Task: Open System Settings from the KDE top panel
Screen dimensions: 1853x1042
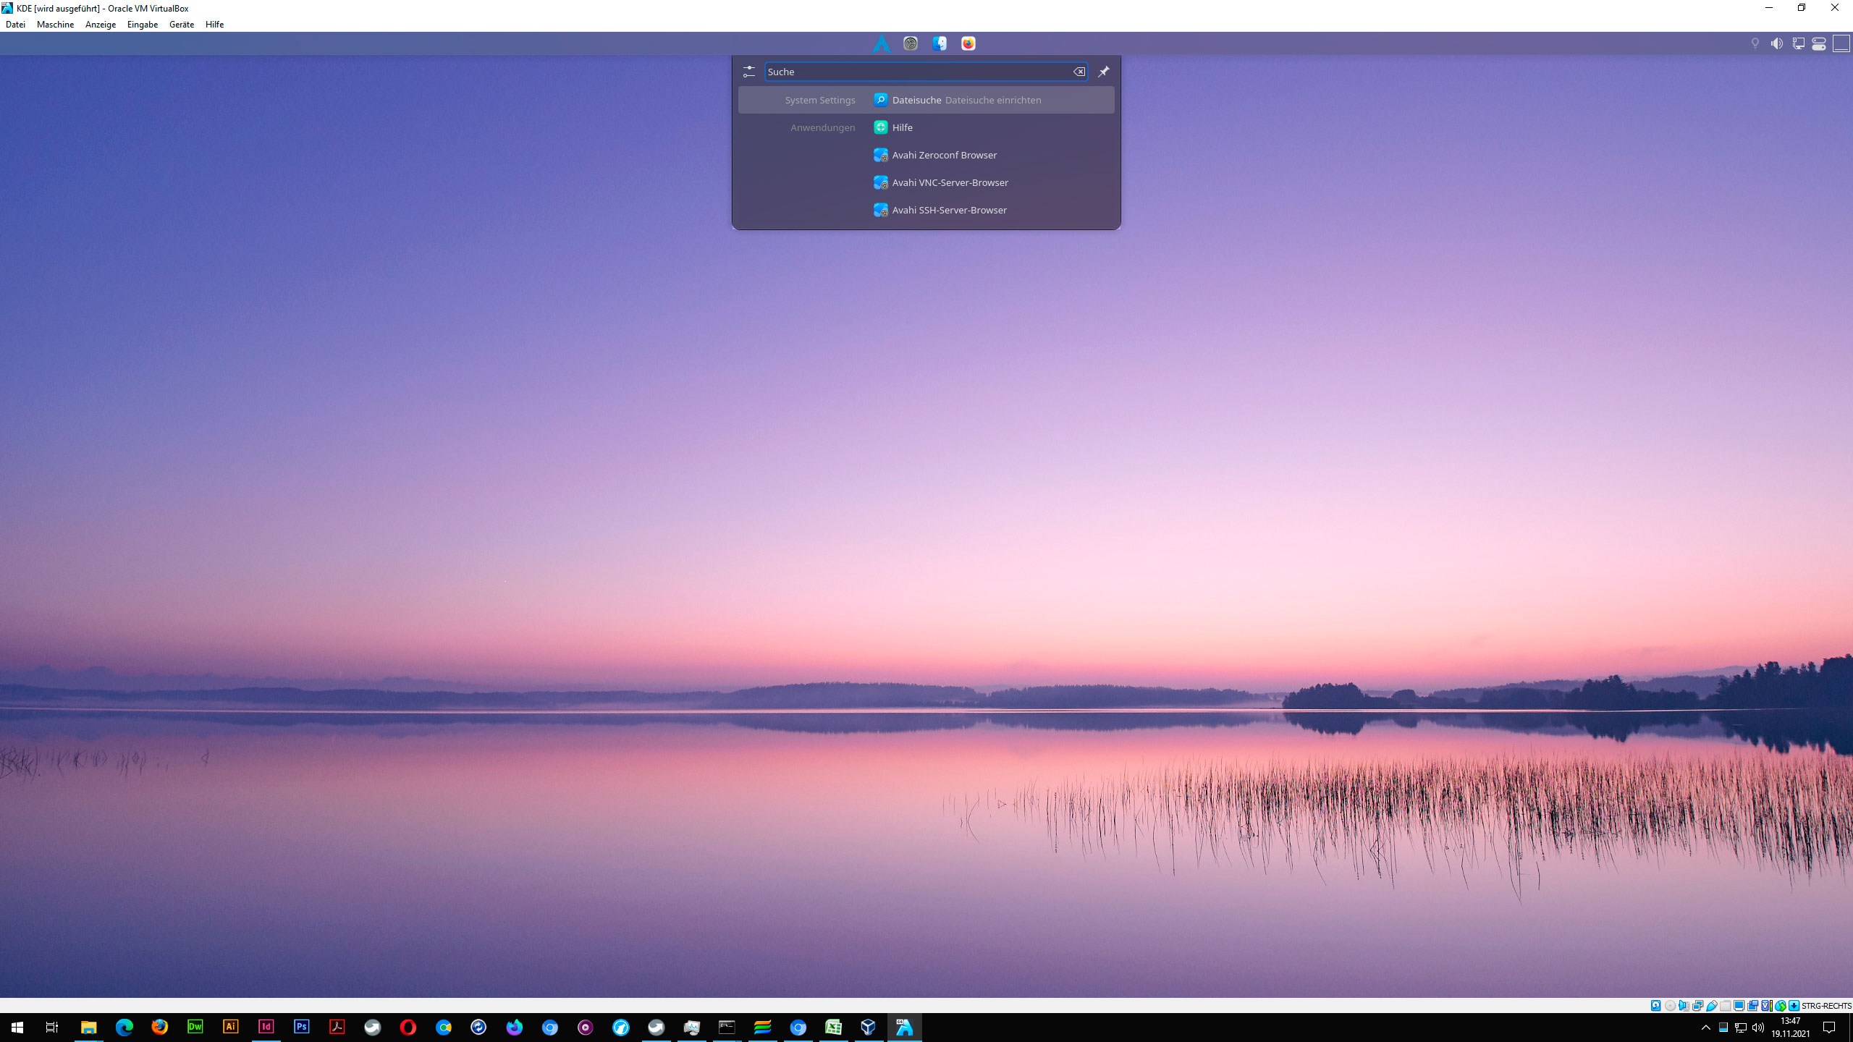Action: click(x=910, y=43)
